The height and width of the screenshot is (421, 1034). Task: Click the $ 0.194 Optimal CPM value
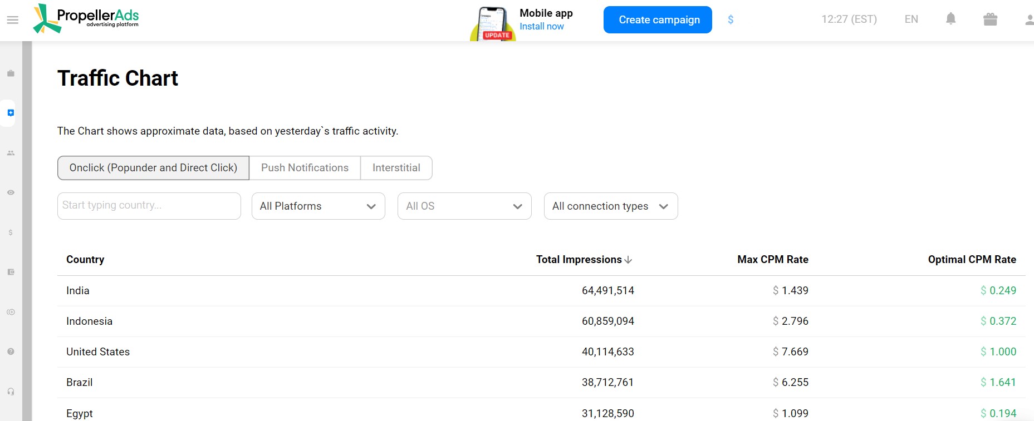[998, 414]
